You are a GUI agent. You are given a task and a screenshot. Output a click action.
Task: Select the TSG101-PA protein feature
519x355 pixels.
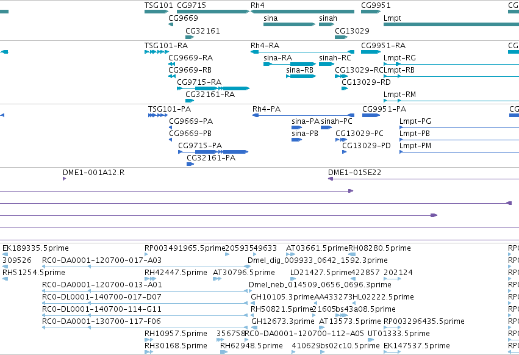[158, 115]
